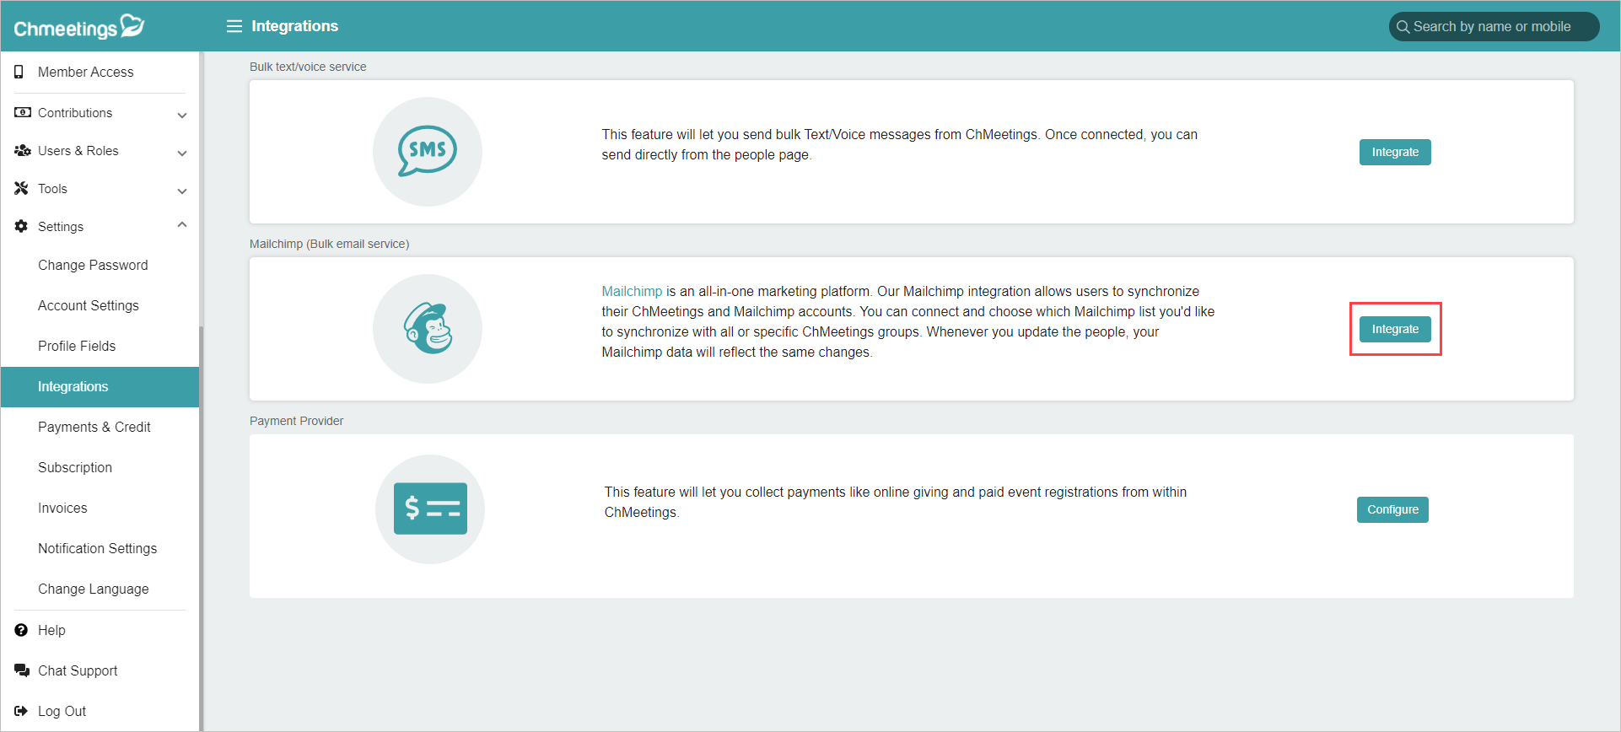Open Account Settings in sidebar
The height and width of the screenshot is (732, 1621).
(x=89, y=305)
